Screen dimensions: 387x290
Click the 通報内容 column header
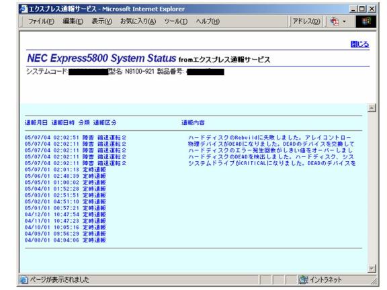click(x=193, y=123)
